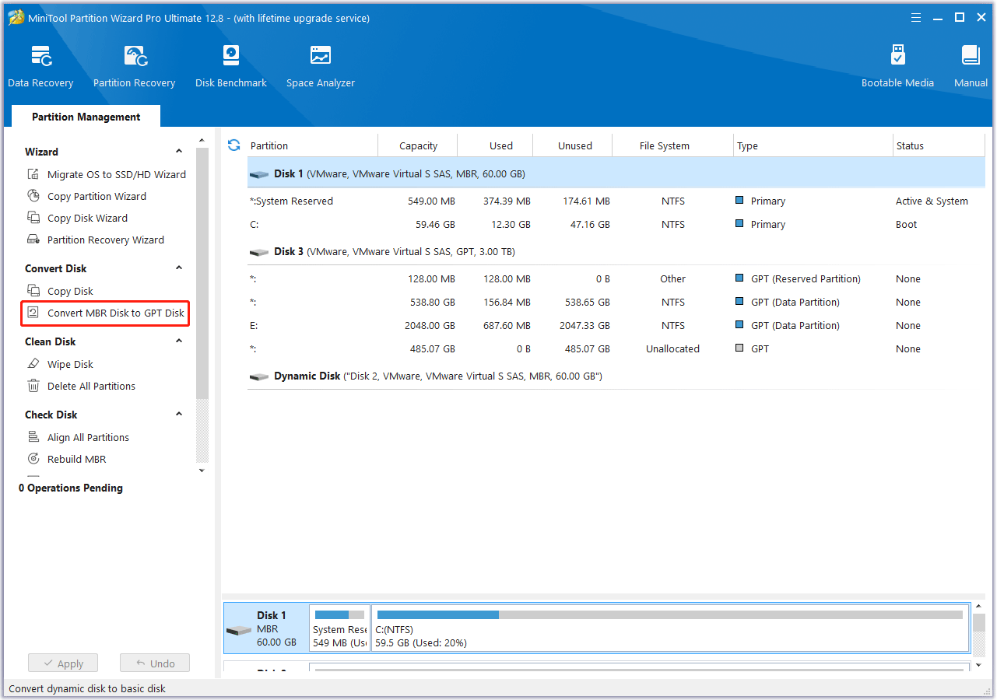Click the Bootable Media icon
Screen dimensions: 997x700
pyautogui.click(x=897, y=56)
